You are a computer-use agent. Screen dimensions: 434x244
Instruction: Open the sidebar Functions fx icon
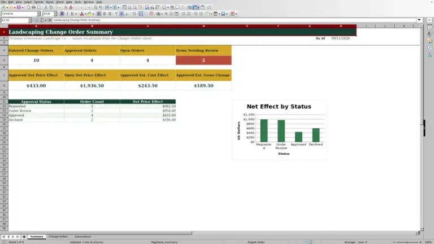429,55
